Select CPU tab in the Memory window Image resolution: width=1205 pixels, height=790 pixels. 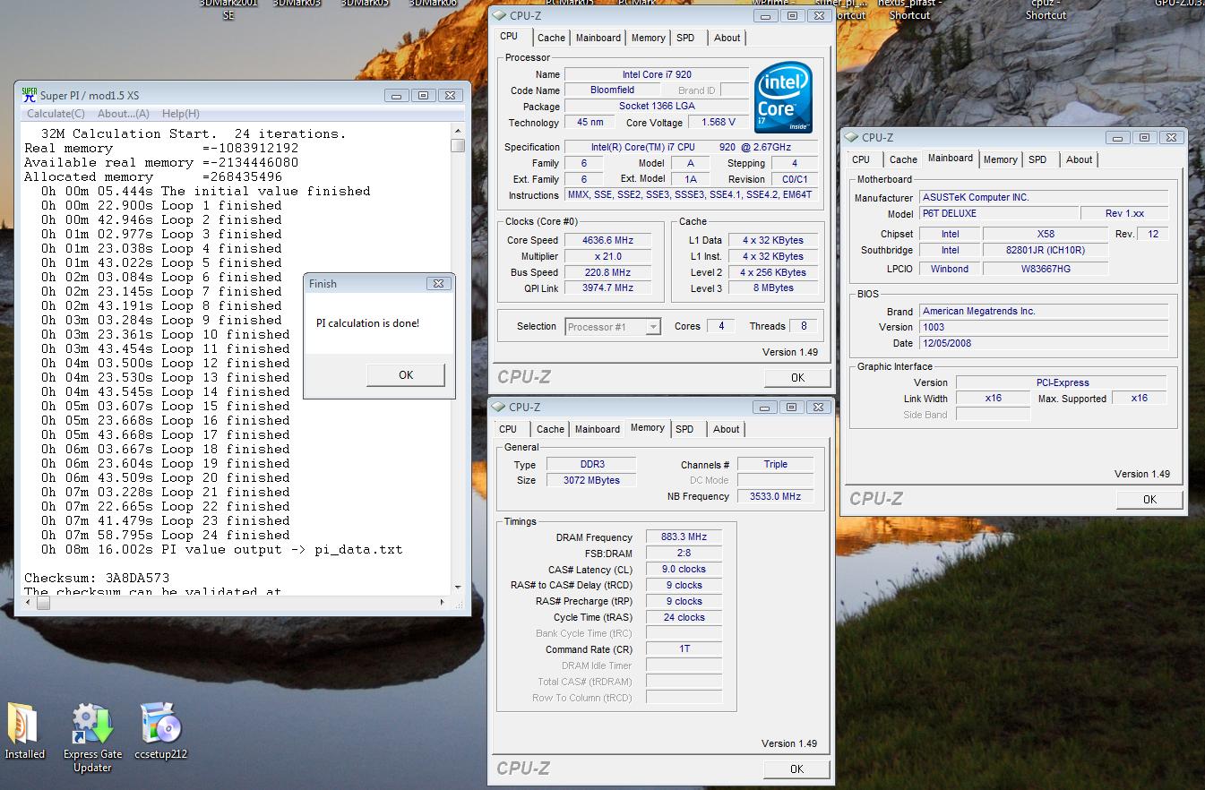[x=508, y=429]
